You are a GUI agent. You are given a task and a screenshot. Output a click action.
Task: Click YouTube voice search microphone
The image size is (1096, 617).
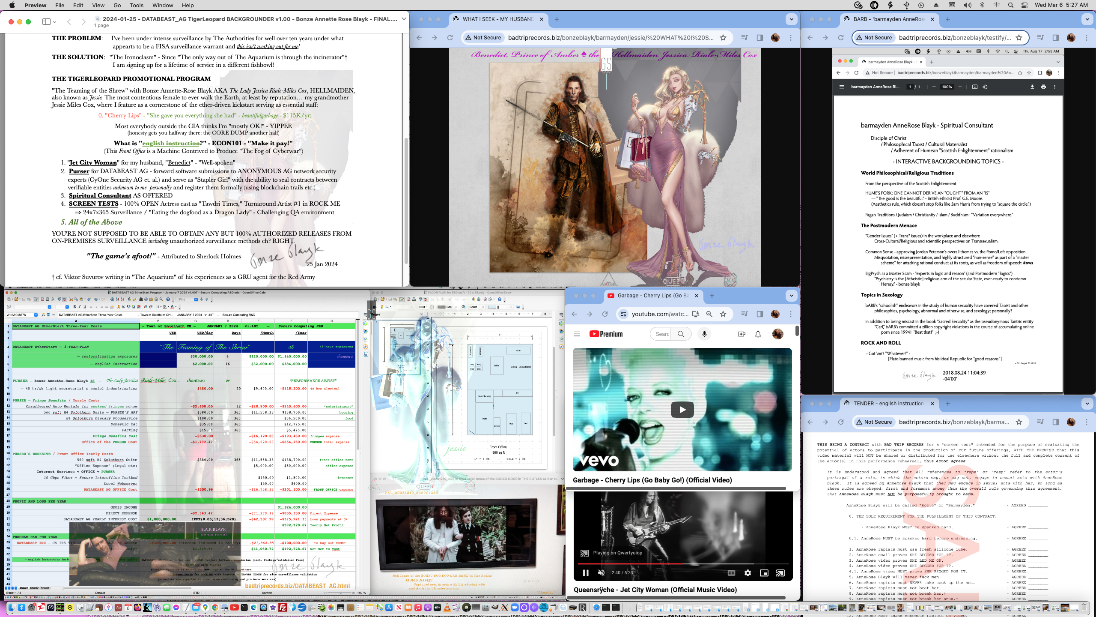704,334
